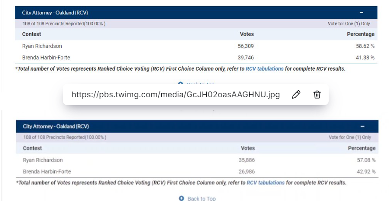The height and width of the screenshot is (201, 389).
Task: Select Ryan Richardson row with 56,309 votes
Action: 42,46
